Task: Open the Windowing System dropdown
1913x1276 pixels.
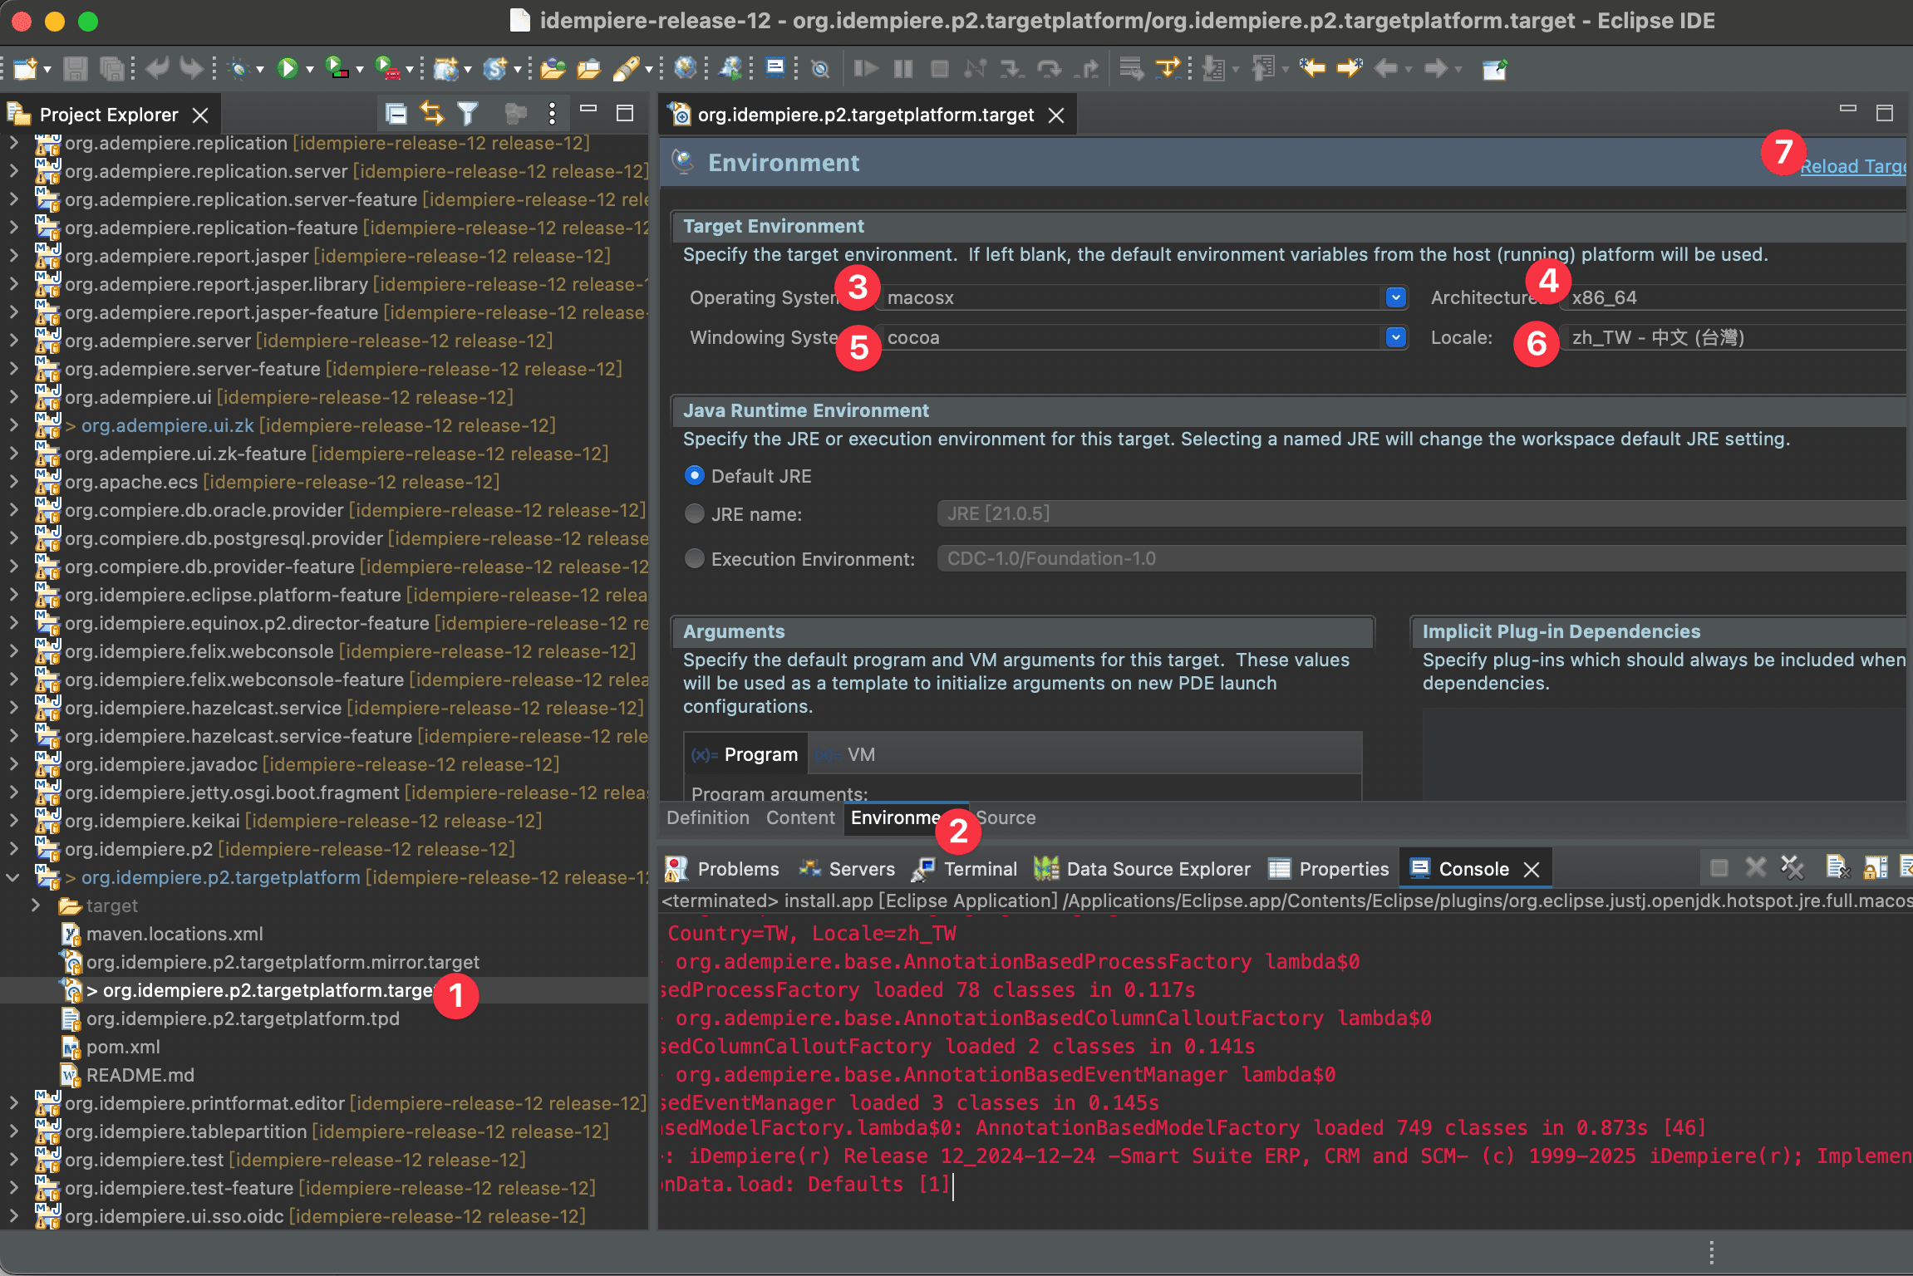Action: [x=1396, y=336]
